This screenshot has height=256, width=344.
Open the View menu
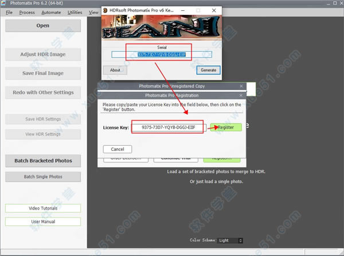point(93,12)
